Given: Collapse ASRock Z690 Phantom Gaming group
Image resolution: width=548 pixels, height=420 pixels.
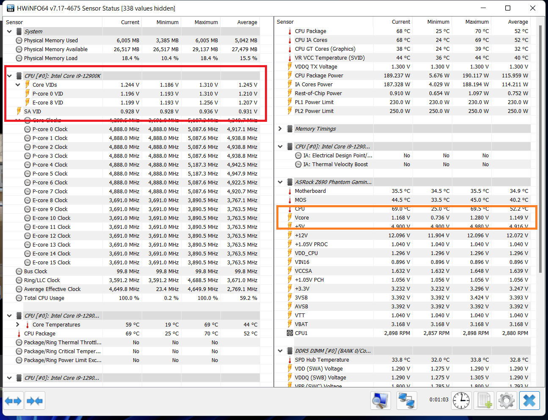Looking at the screenshot, I should coord(280,182).
